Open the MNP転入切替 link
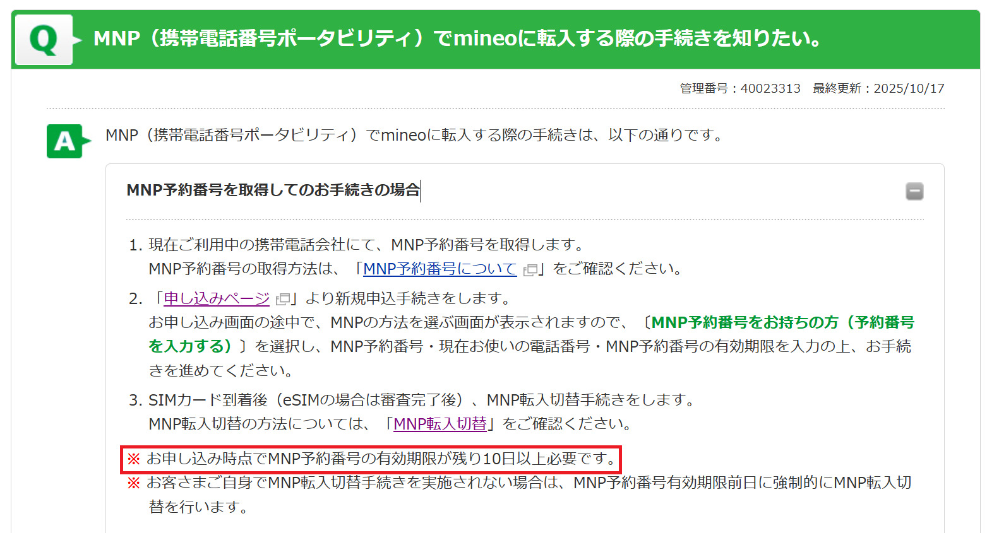987x533 pixels. (x=440, y=424)
